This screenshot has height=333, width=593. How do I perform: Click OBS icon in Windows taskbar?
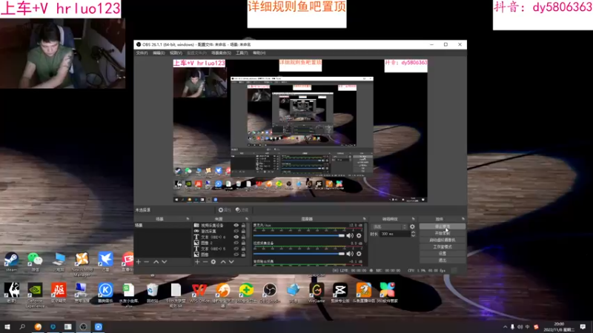click(83, 326)
